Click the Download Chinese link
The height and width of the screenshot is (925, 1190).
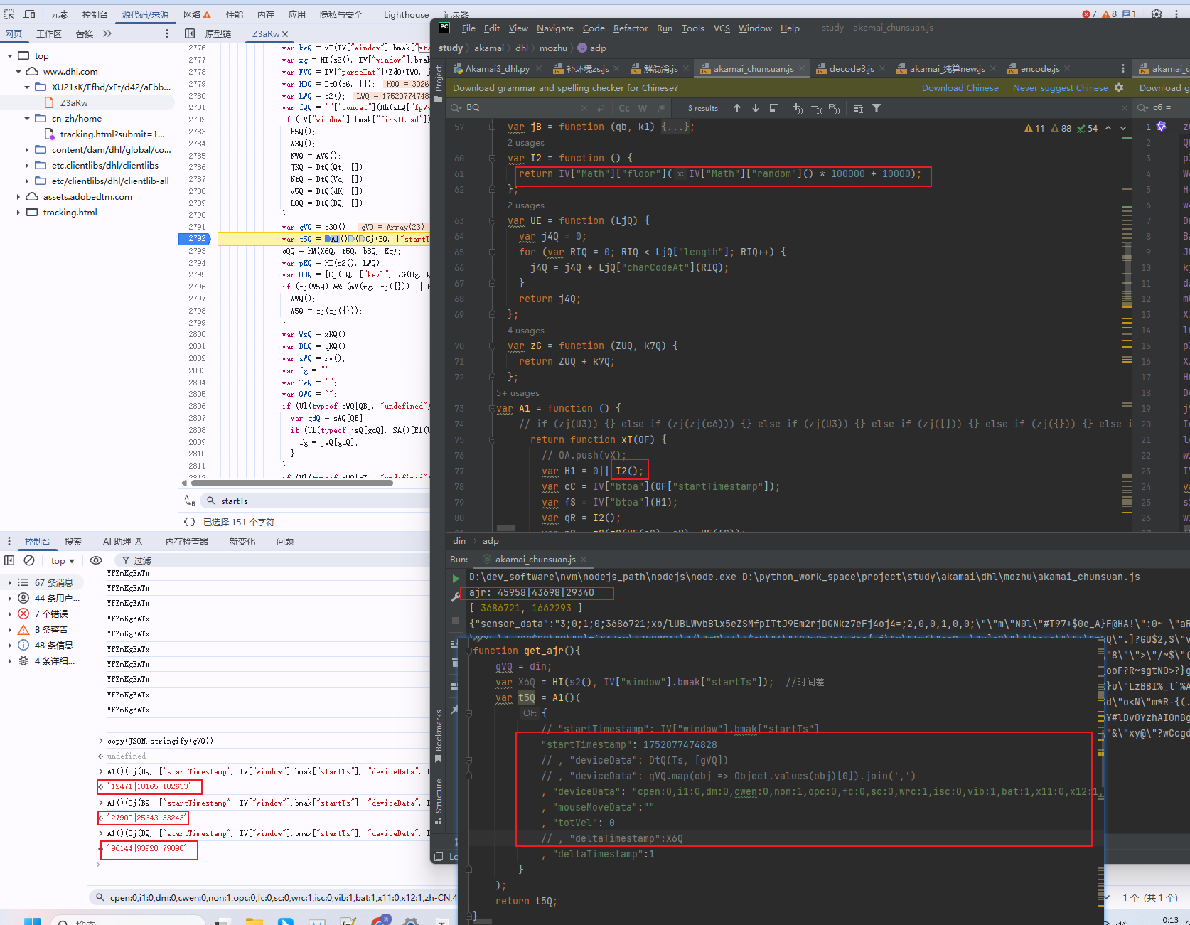(960, 88)
